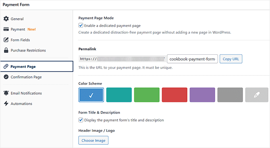The width and height of the screenshot is (270, 148).
Task: Toggle Display the payment form's title checkbox
Action: pyautogui.click(x=81, y=120)
